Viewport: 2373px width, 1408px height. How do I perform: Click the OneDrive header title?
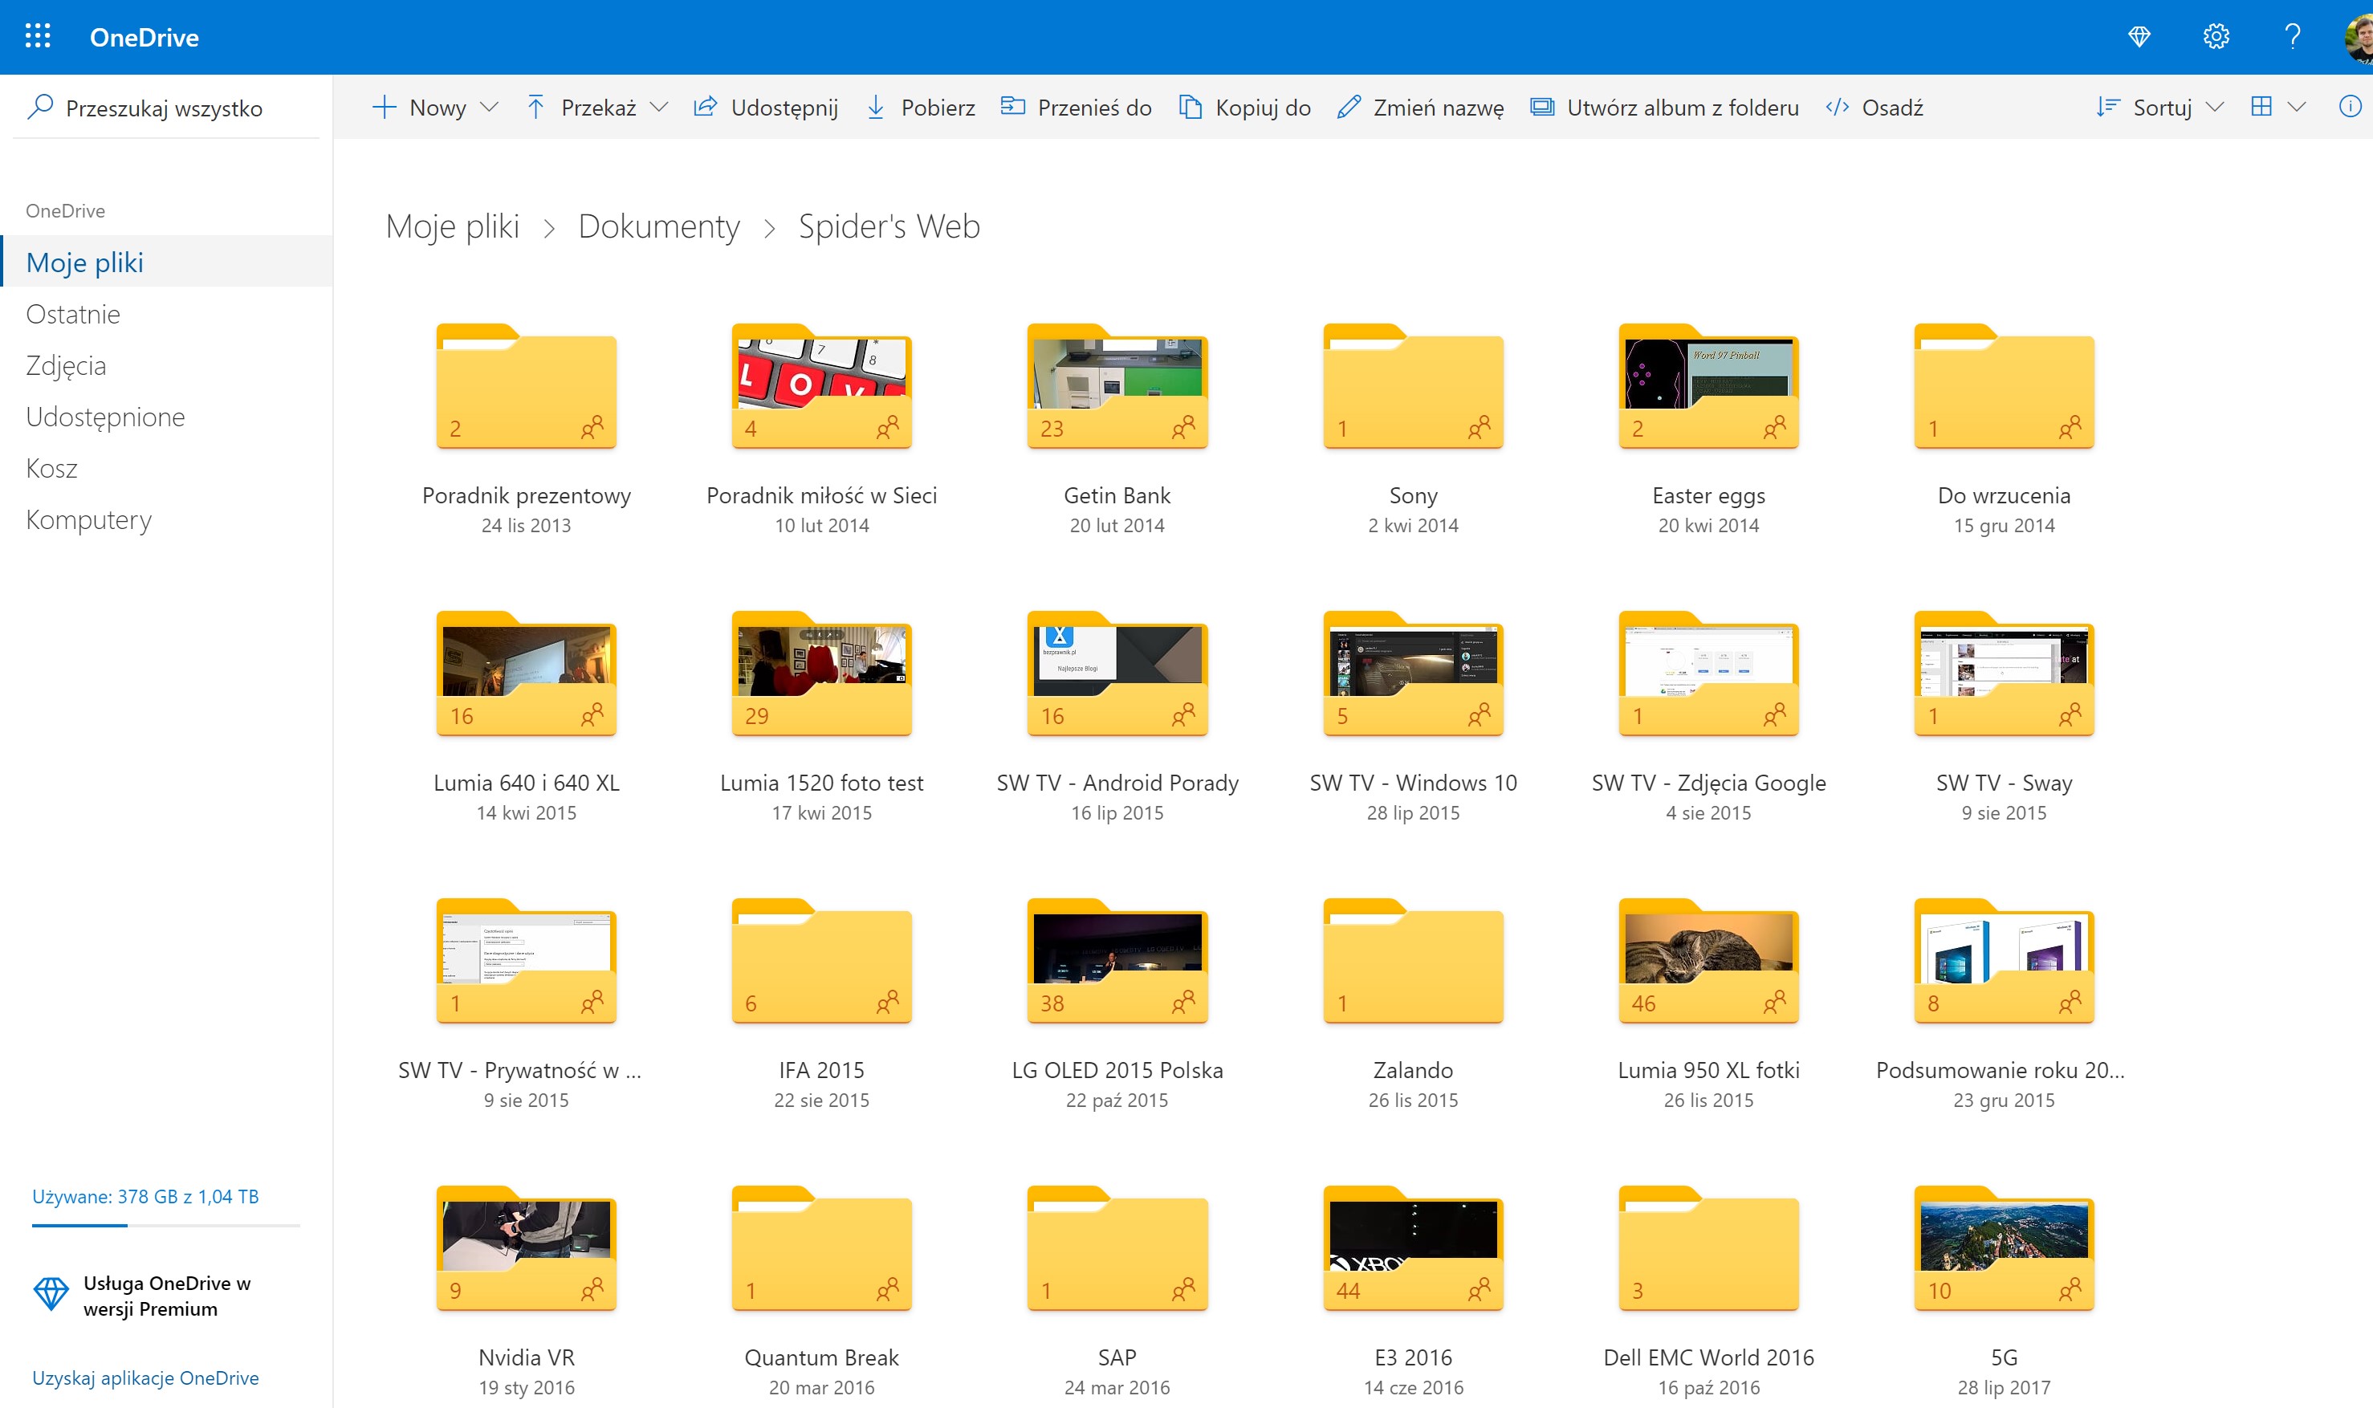[144, 37]
